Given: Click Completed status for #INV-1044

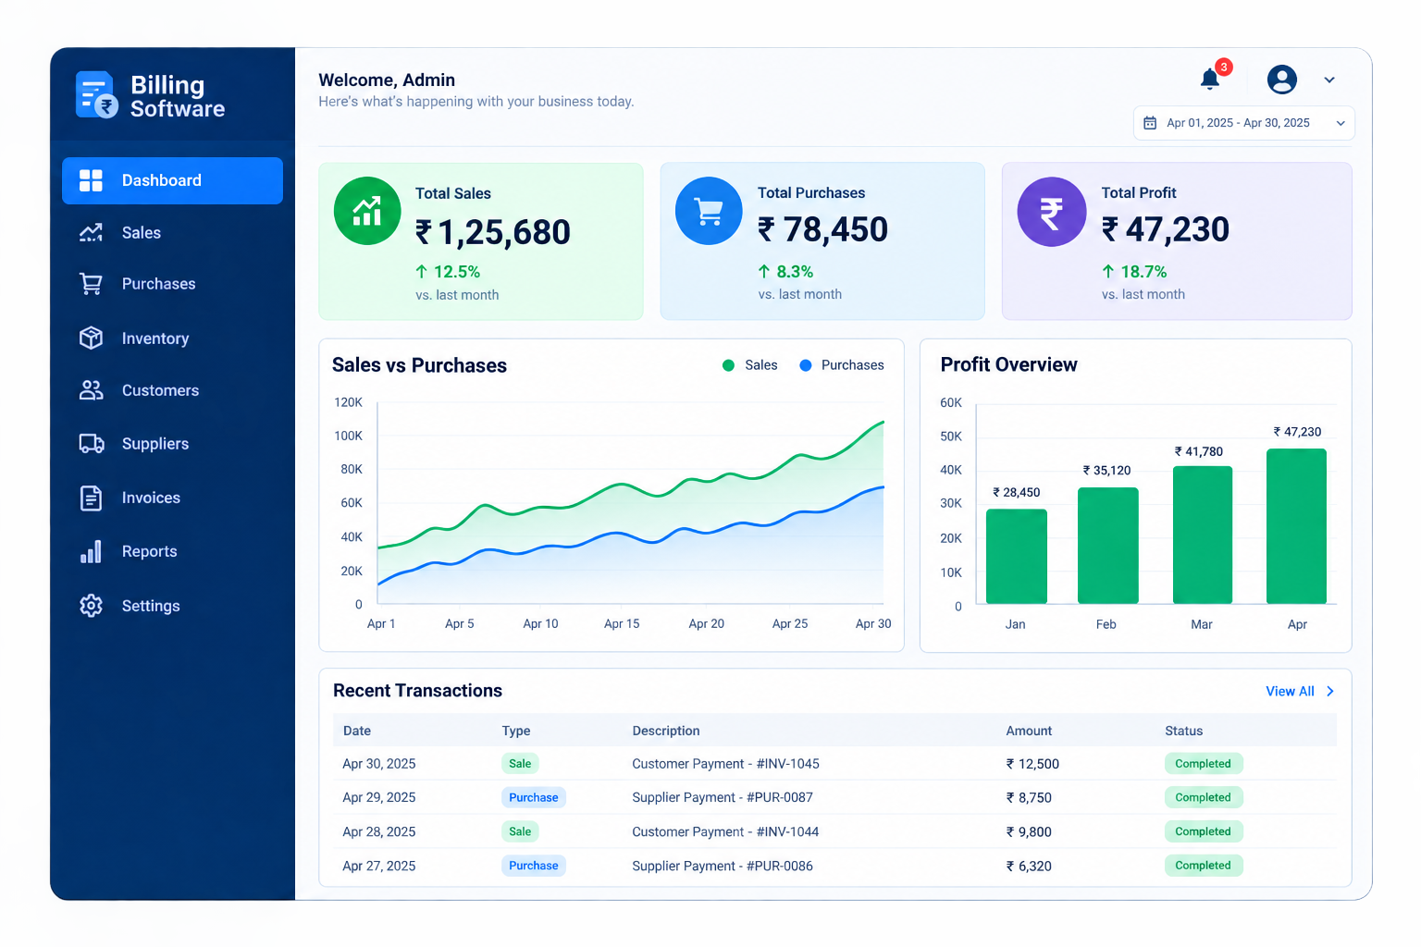Looking at the screenshot, I should click(1203, 831).
